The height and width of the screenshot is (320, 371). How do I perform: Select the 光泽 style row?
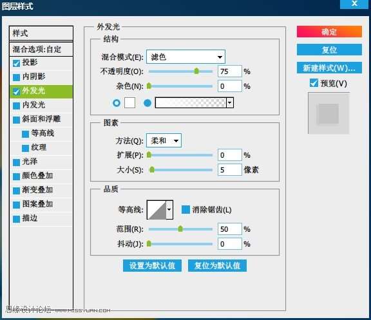tap(41, 162)
